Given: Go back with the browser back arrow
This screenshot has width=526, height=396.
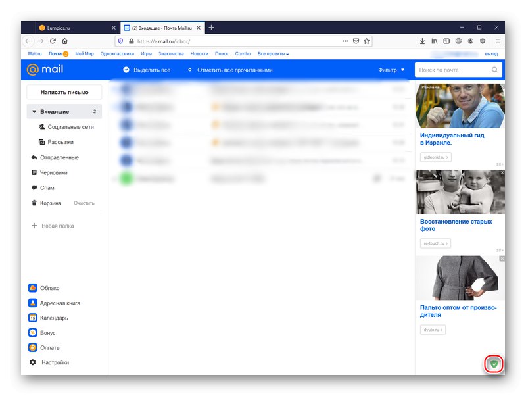Looking at the screenshot, I should pyautogui.click(x=28, y=41).
